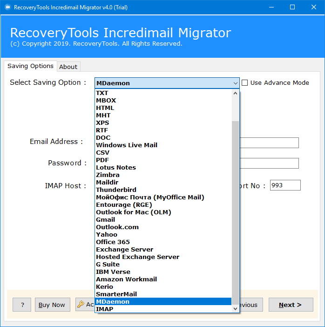Collapse the Select Saving Option combo box
Image resolution: width=325 pixels, height=327 pixels.
coord(235,83)
